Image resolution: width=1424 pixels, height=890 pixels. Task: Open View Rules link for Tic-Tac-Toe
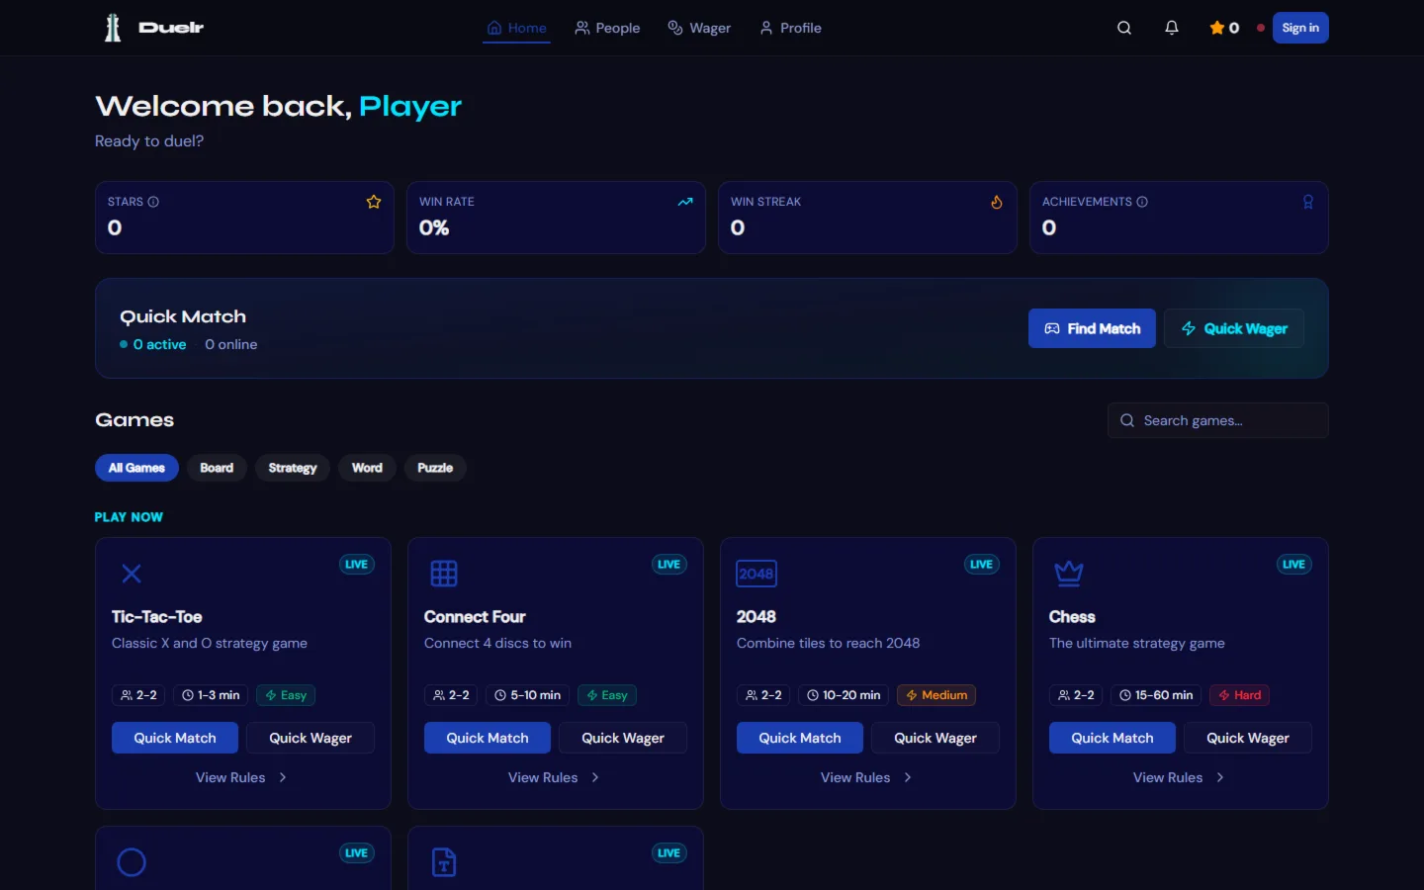point(230,777)
